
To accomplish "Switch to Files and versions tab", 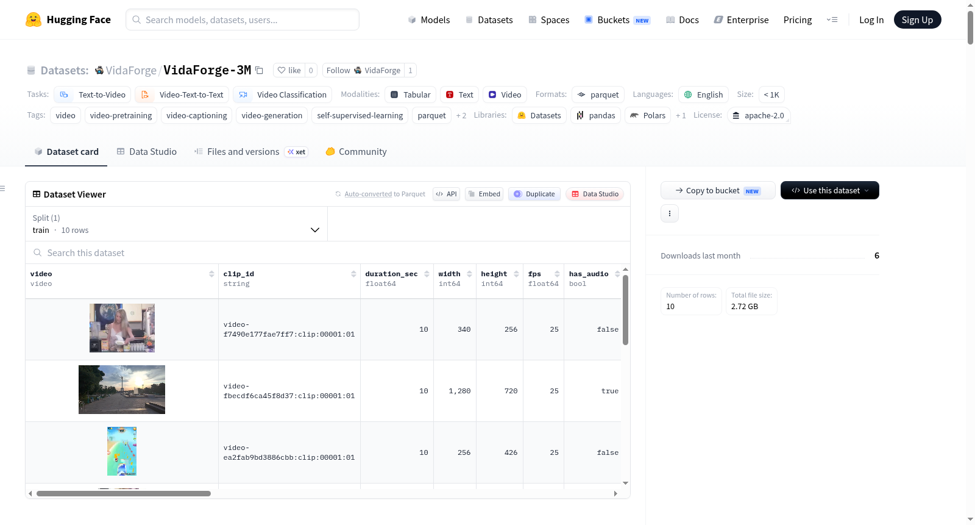I will pos(251,151).
